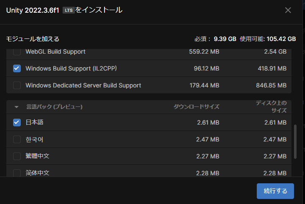The image size is (305, 204).
Task: Uncheck the 日本語 language pack
Action: 17,122
